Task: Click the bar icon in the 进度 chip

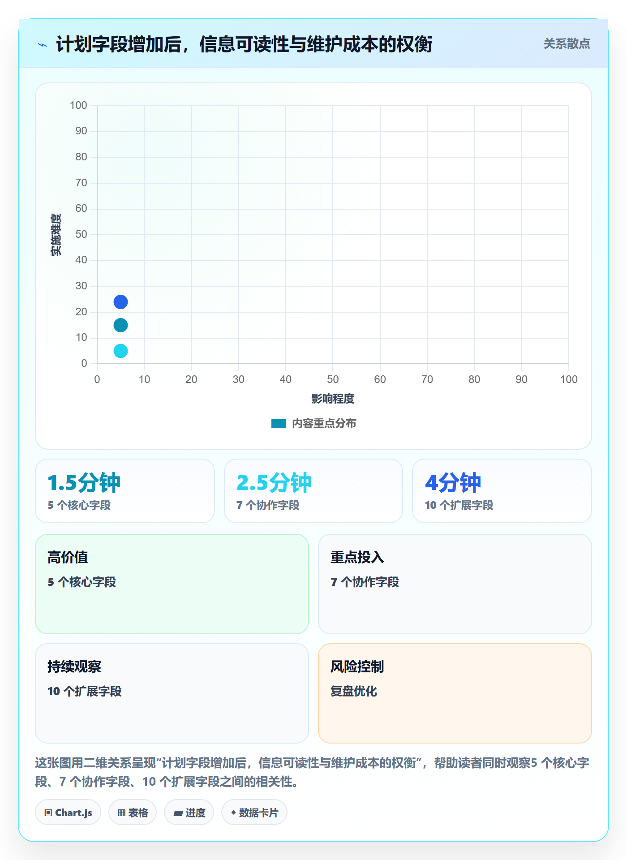Action: point(178,813)
